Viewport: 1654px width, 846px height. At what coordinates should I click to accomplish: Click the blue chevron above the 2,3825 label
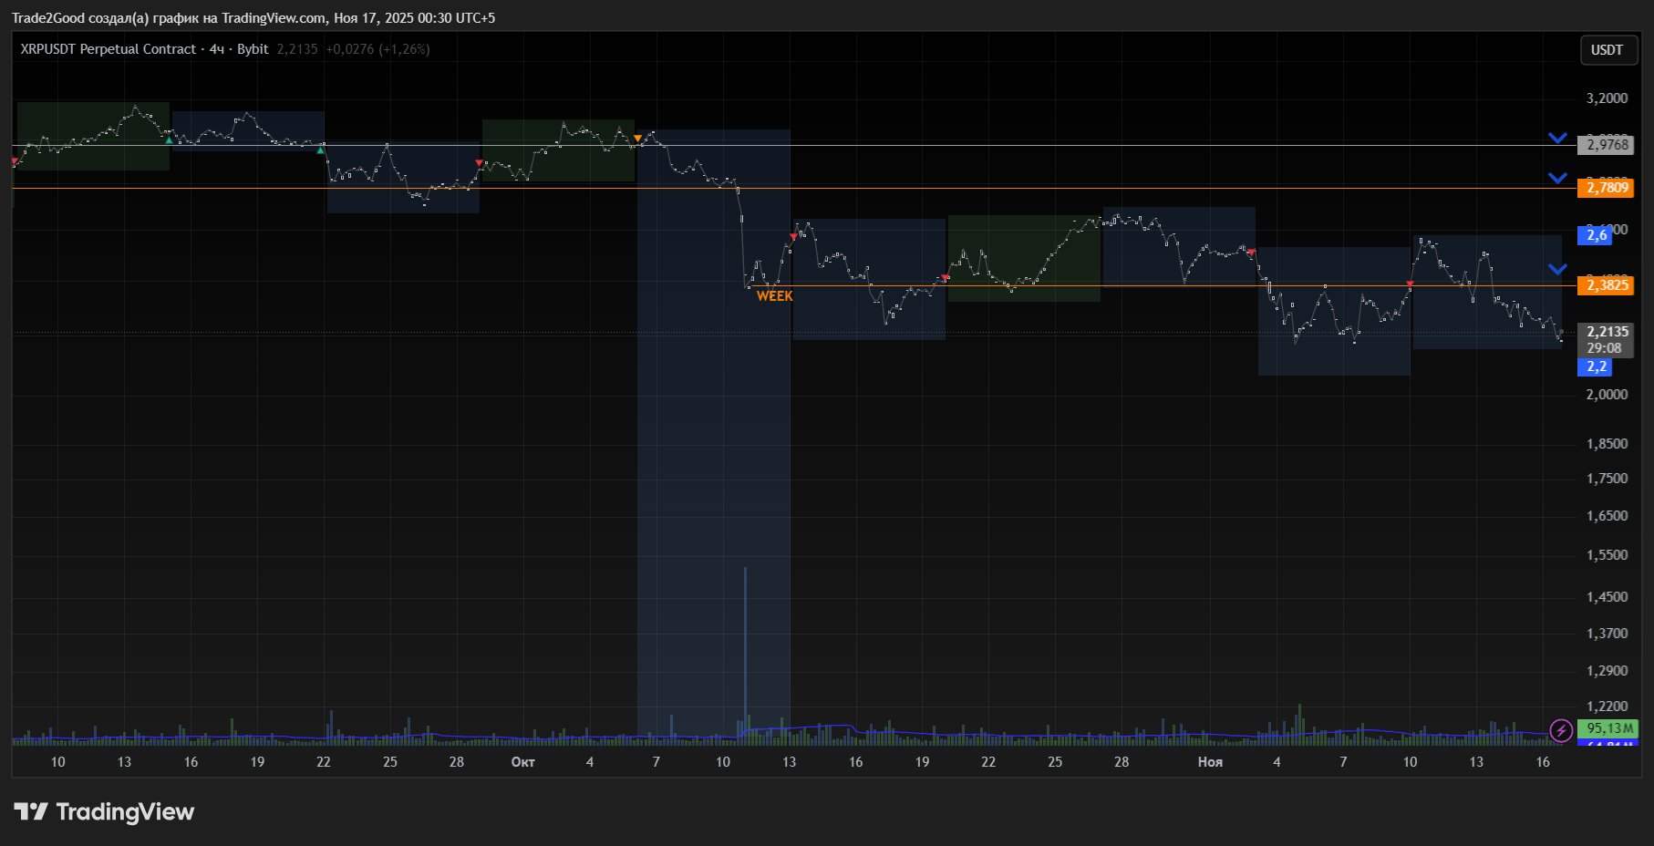[x=1557, y=269]
